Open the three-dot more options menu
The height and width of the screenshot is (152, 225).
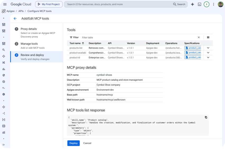tap(214, 4)
